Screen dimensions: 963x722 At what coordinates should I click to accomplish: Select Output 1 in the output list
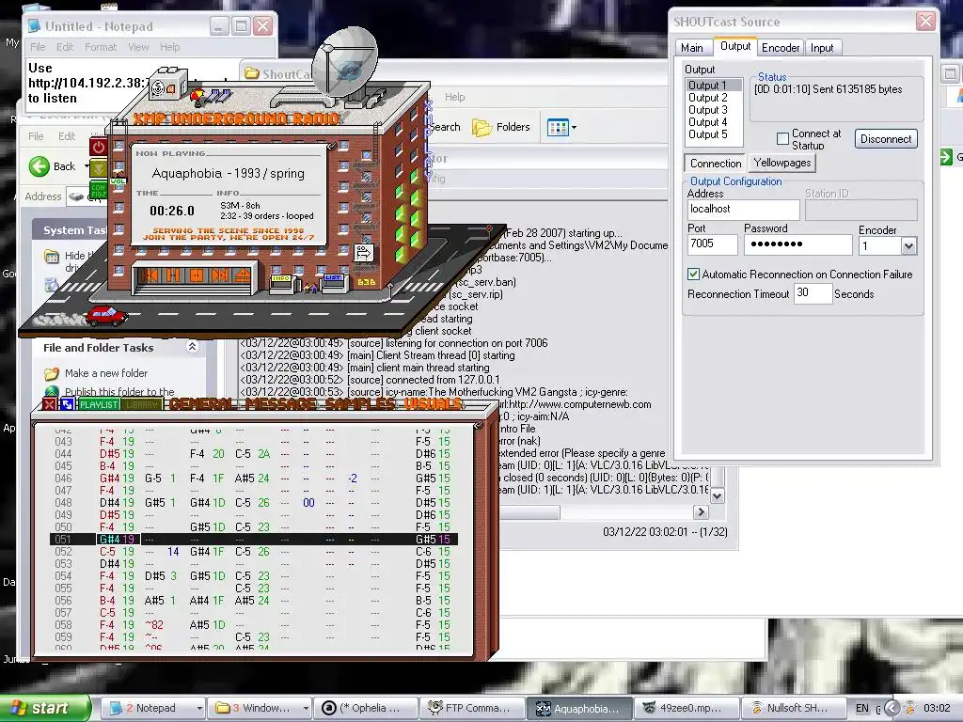[x=714, y=86]
